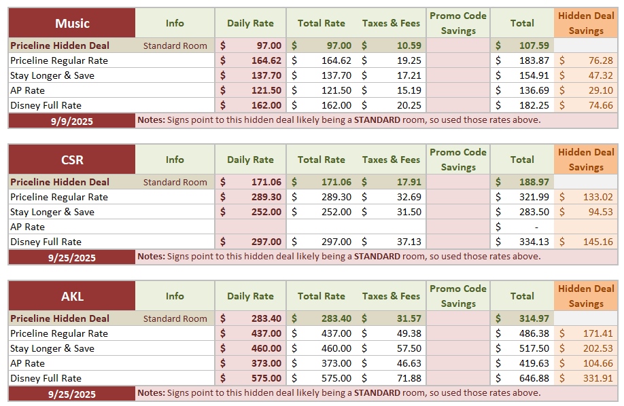This screenshot has width=624, height=406.
Task: Click AKL Standard Room info cell
Action: pos(175,318)
